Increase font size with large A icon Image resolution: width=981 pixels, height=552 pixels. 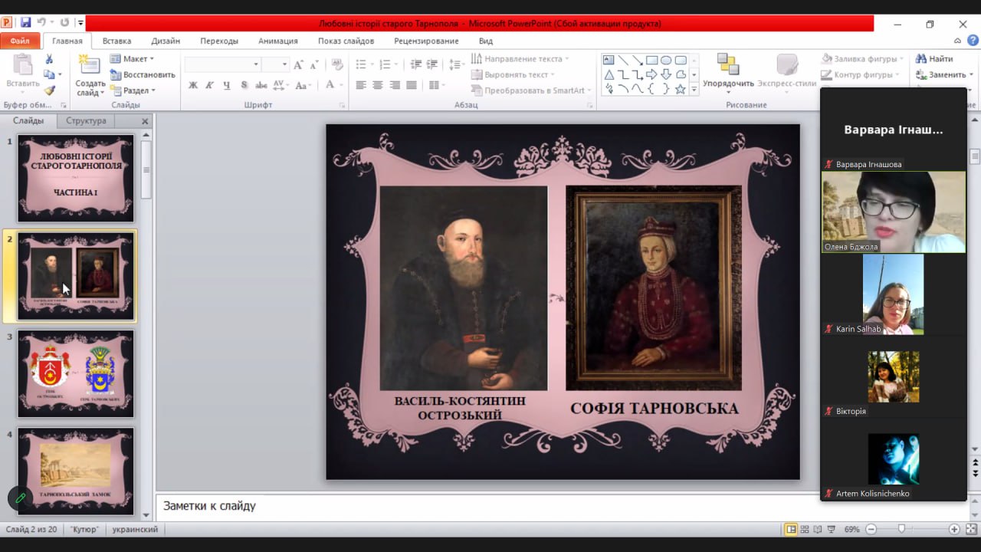298,64
